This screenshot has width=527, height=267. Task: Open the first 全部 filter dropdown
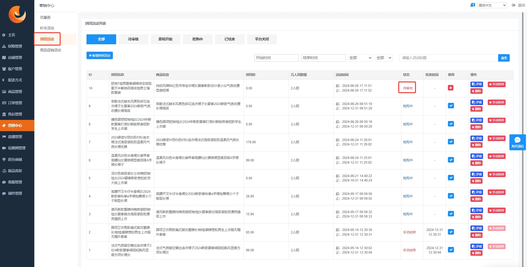(360, 58)
